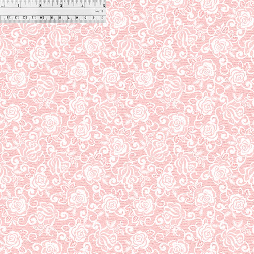Click the upside-down 3 on the centimeter scale

coord(102,17)
